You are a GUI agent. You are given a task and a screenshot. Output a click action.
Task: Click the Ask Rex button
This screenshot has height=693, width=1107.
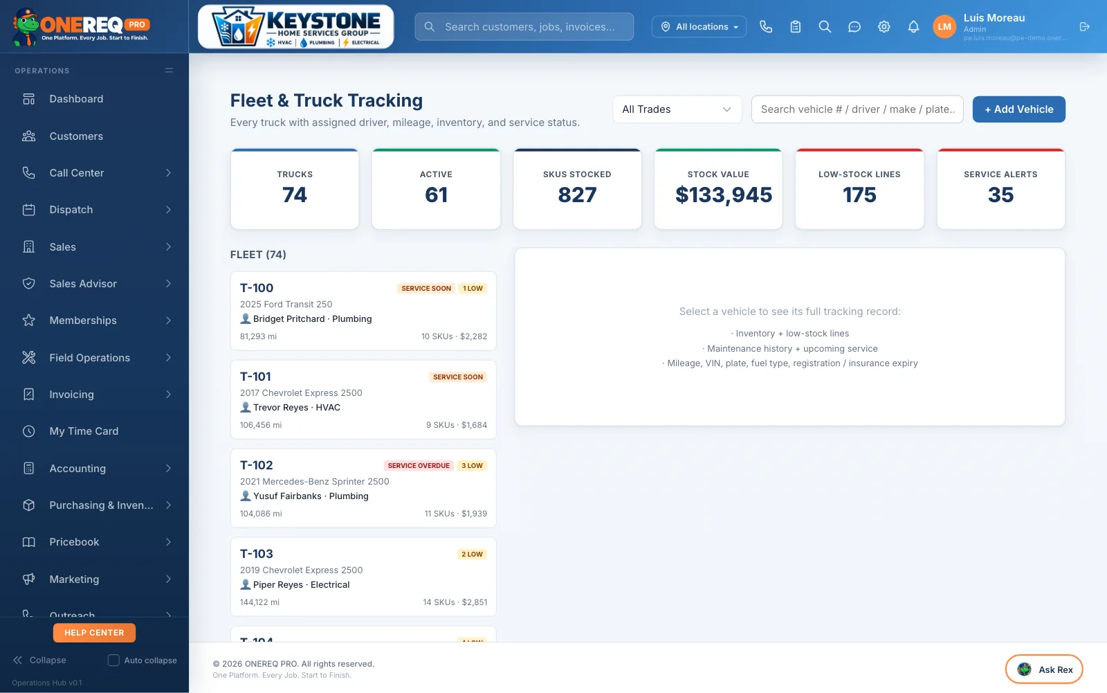[1044, 669]
